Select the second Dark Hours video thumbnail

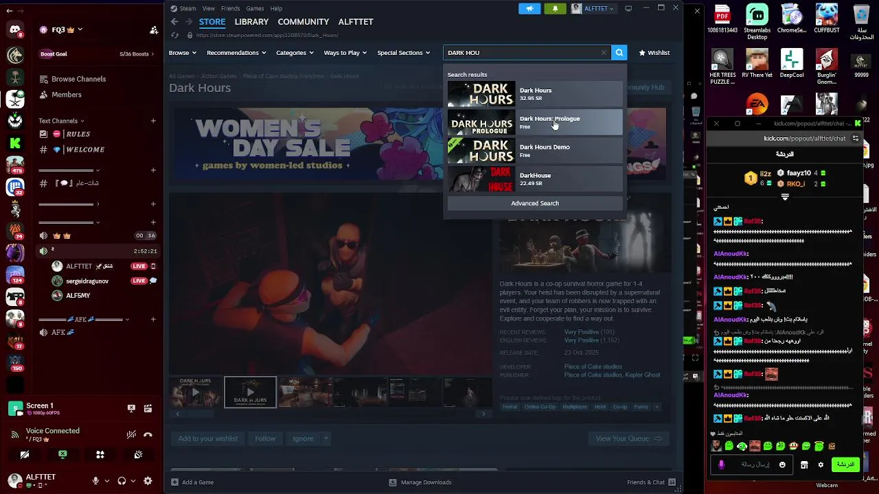(251, 392)
